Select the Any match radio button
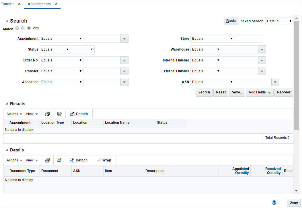 point(29,28)
